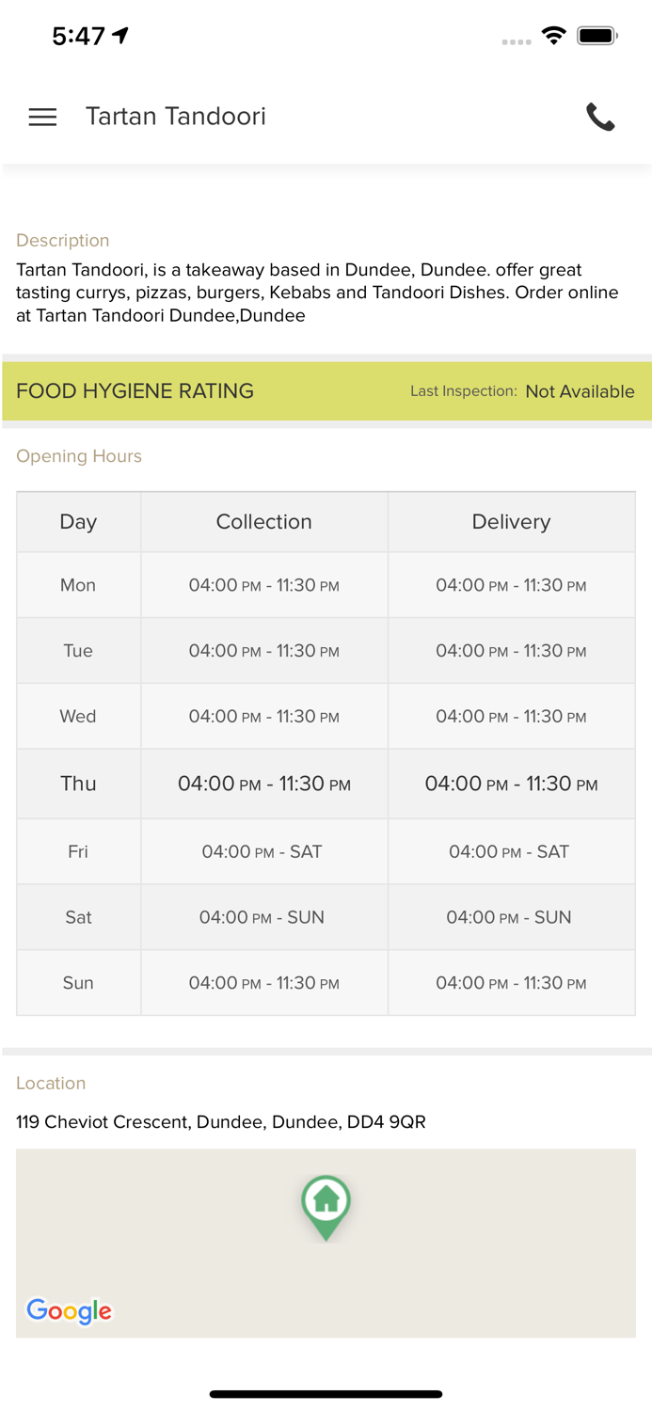Tap the Collection column header

[x=263, y=522]
